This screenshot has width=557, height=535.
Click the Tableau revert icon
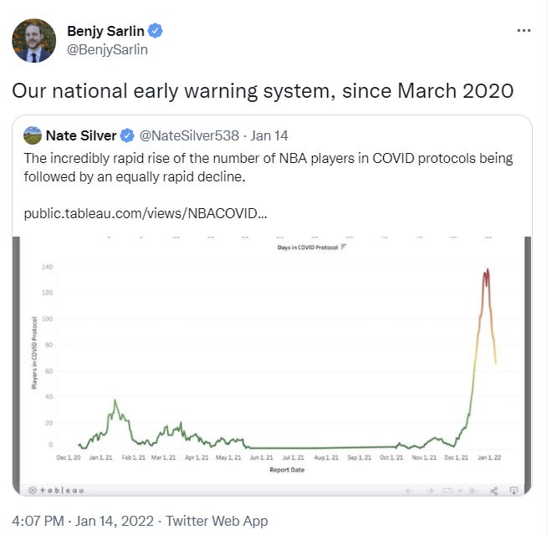point(474,491)
